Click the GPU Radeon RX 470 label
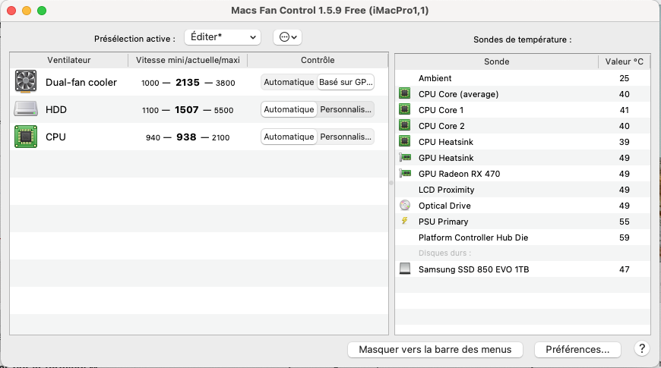The height and width of the screenshot is (368, 661). click(459, 174)
